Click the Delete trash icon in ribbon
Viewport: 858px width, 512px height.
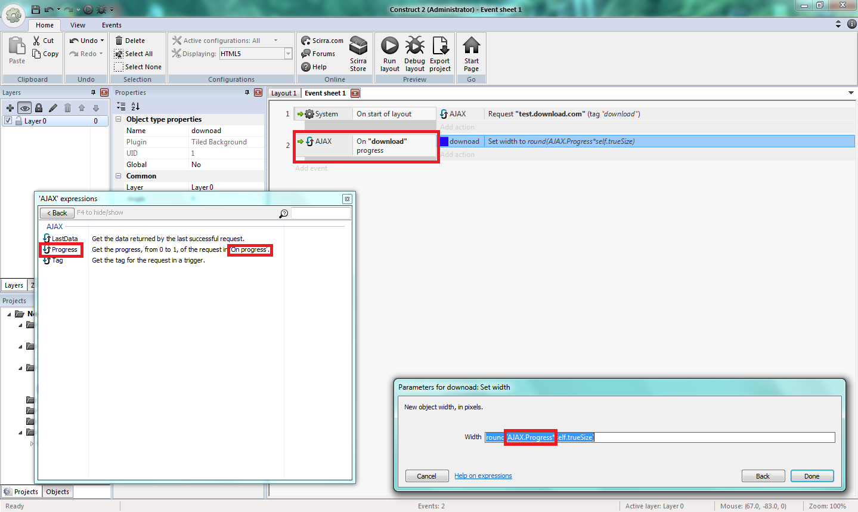(x=119, y=41)
